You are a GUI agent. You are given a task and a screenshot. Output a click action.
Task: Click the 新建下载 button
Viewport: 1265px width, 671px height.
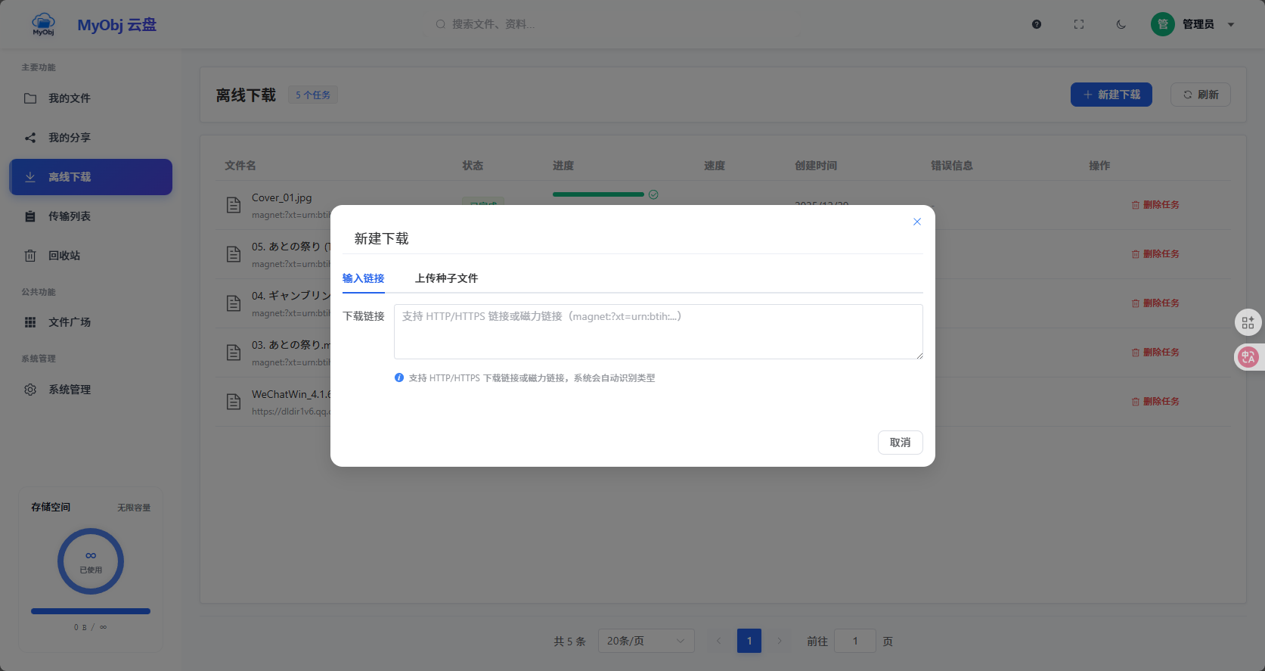point(1111,95)
